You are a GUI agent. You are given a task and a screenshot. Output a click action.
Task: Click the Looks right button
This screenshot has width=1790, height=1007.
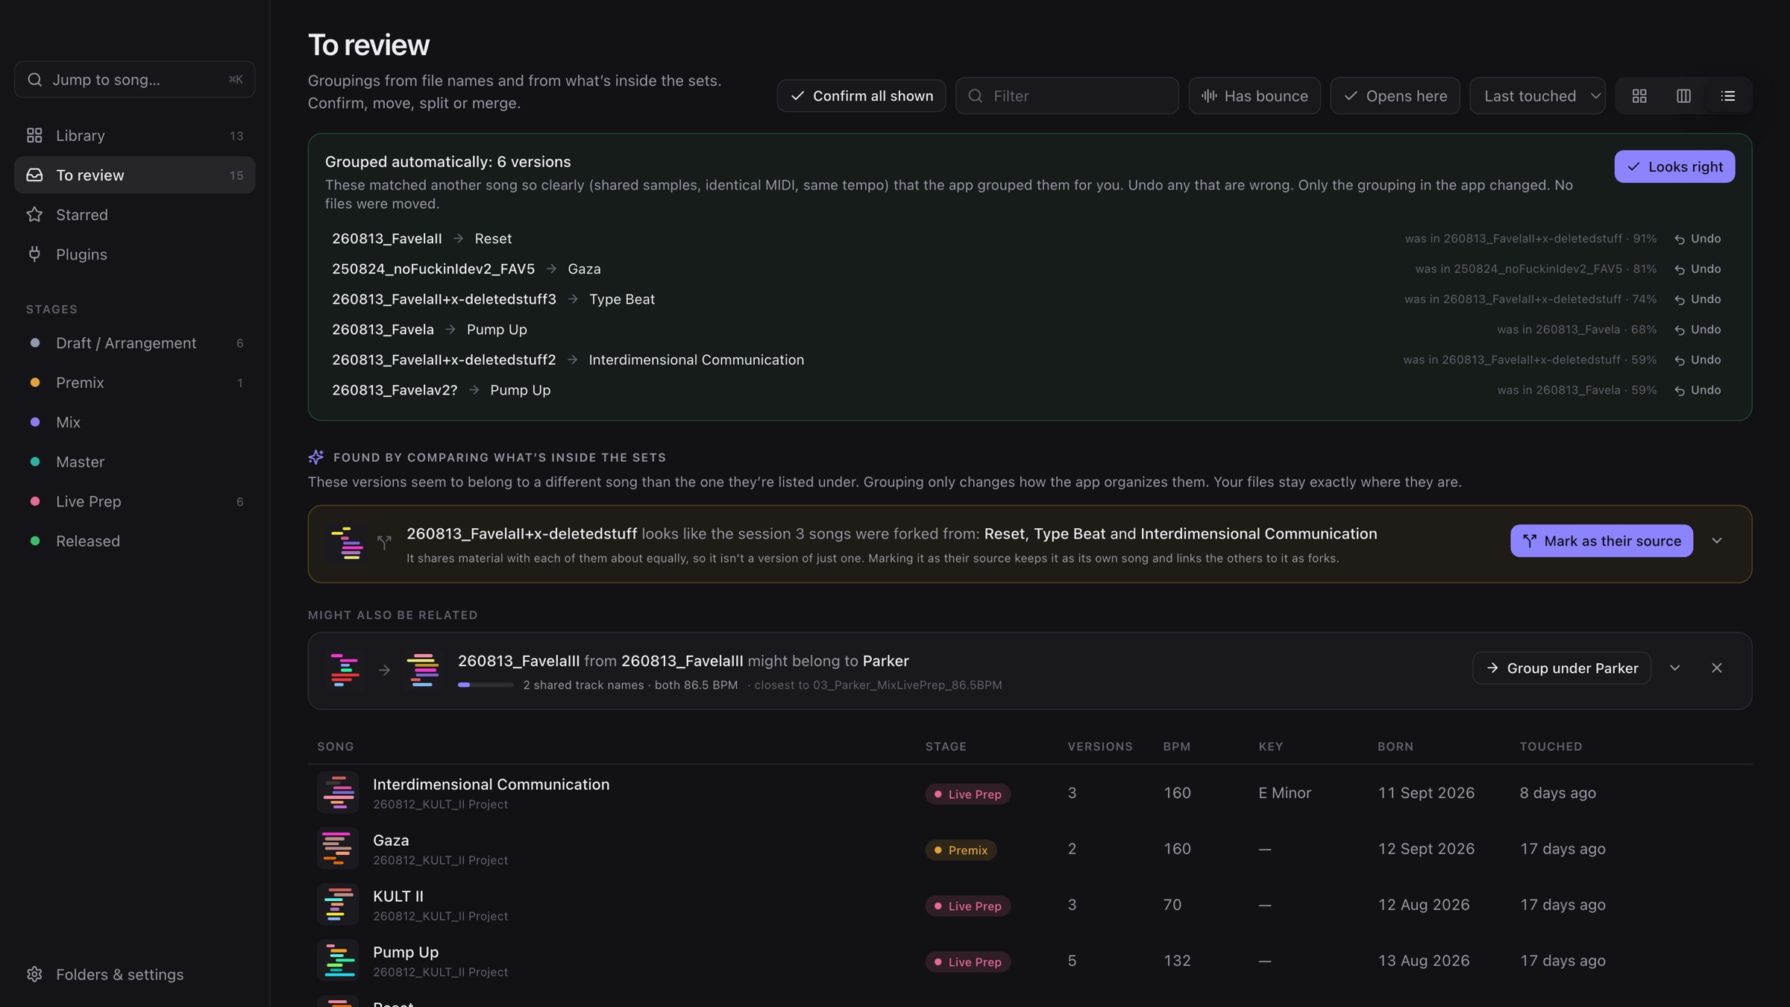pos(1674,167)
